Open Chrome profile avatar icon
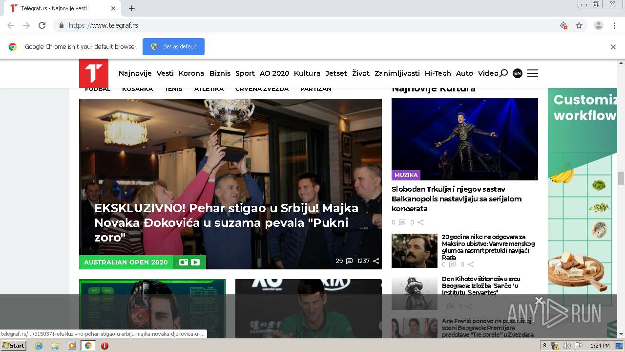Image resolution: width=625 pixels, height=352 pixels. point(598,25)
